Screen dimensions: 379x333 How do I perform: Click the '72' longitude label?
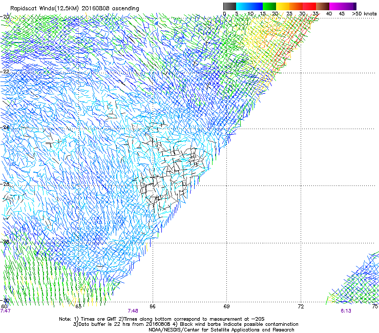pos(301,306)
